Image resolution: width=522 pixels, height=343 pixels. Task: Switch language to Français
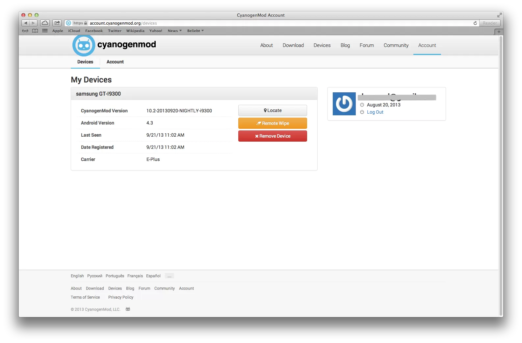pos(135,276)
